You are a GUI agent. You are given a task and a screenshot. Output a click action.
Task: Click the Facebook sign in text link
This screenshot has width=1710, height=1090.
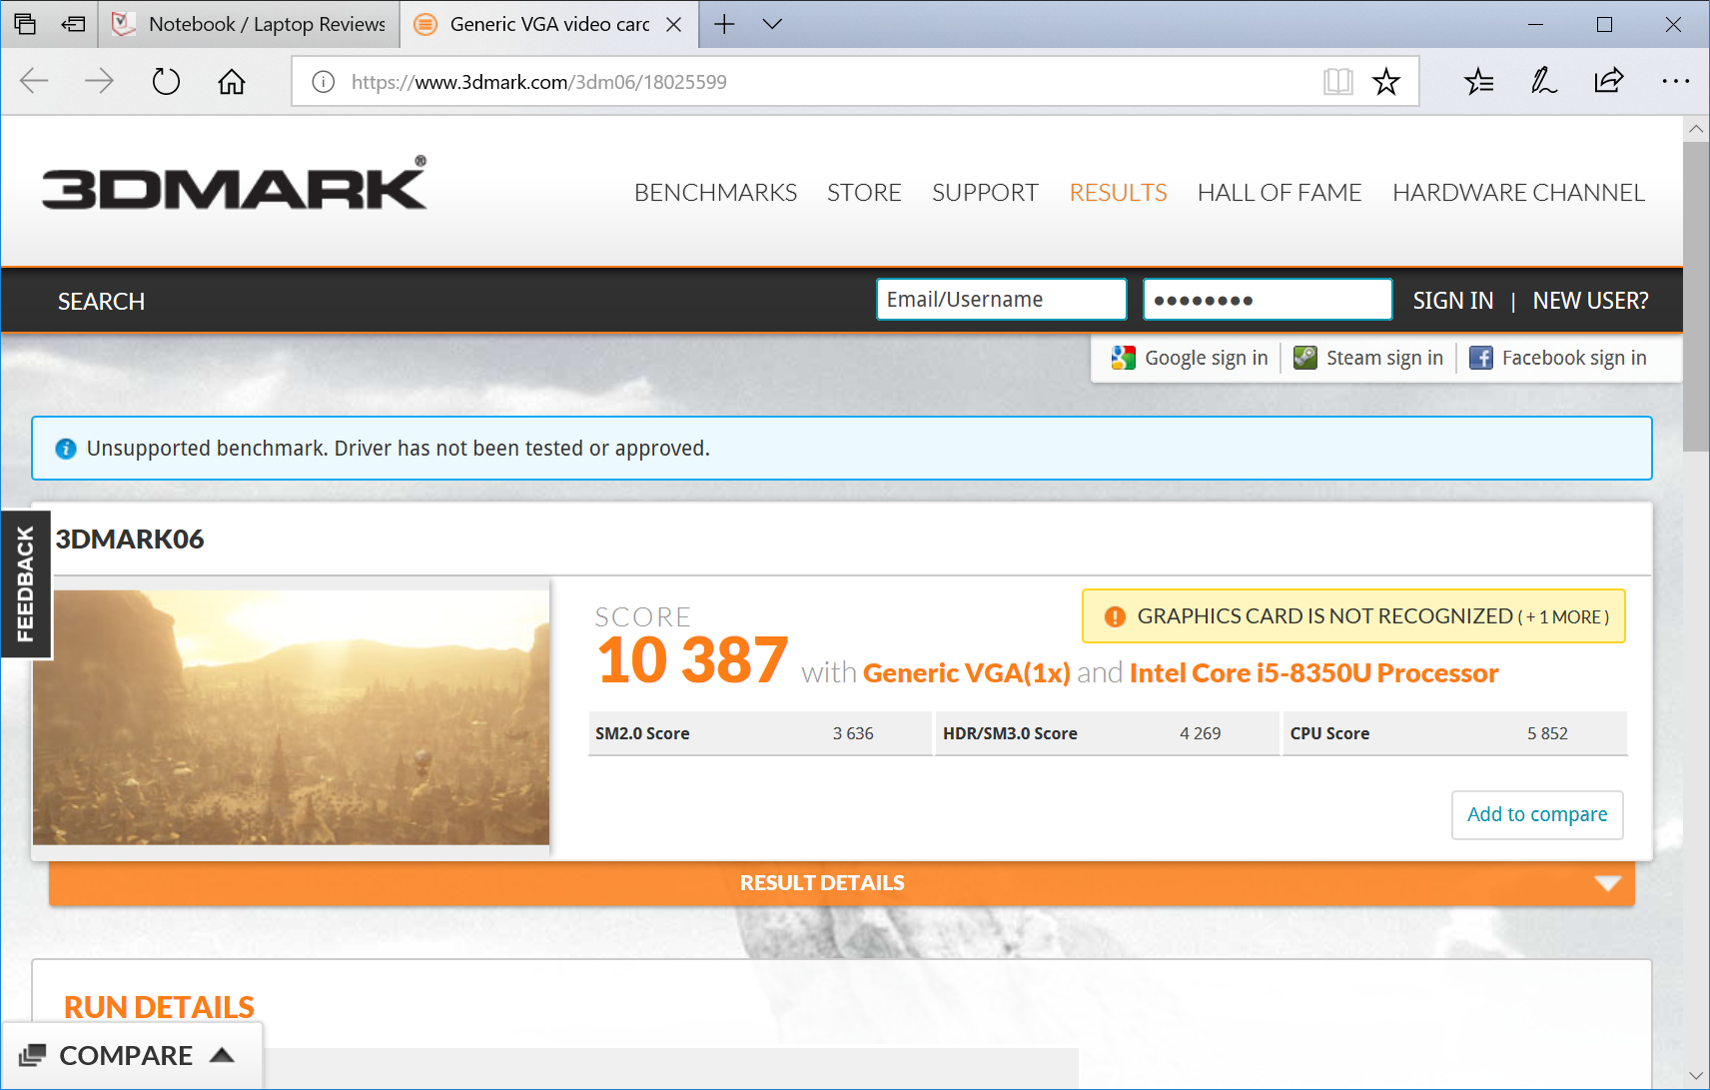pos(1574,358)
